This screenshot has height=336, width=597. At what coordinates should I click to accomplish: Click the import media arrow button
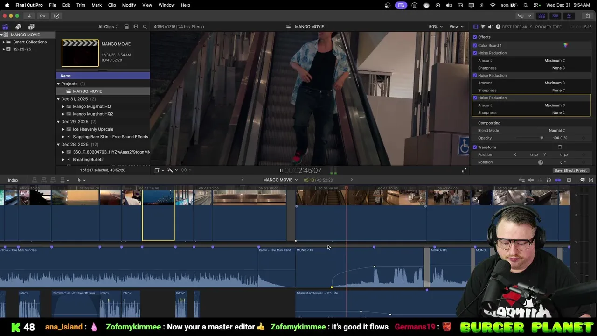point(29,16)
